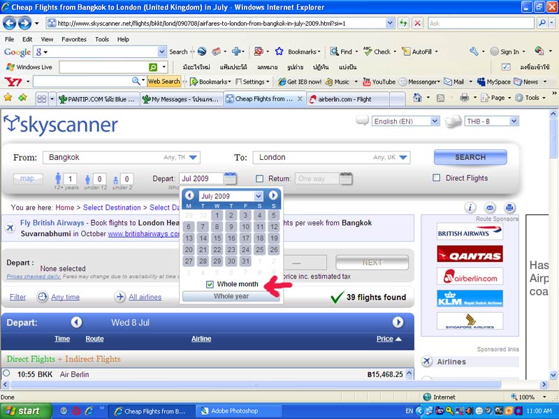Image resolution: width=559 pixels, height=419 pixels.
Task: Refresh the page with the green arrows icon
Action: (x=403, y=23)
